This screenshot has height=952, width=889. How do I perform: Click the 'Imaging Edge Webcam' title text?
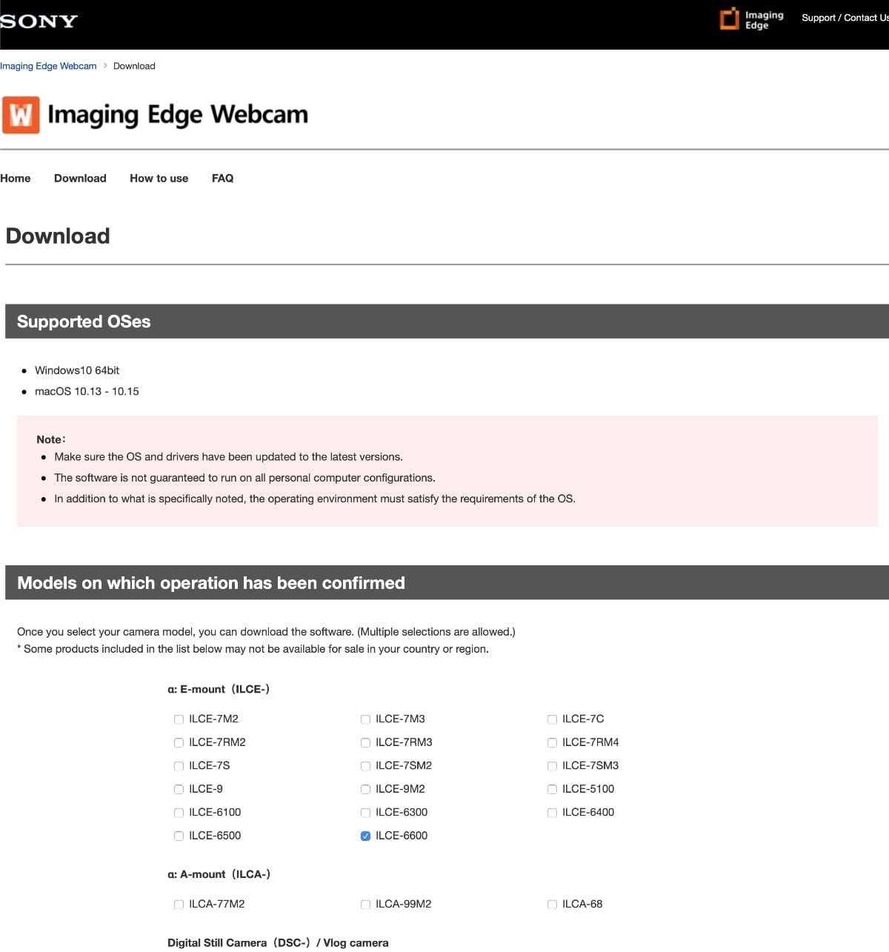[178, 115]
